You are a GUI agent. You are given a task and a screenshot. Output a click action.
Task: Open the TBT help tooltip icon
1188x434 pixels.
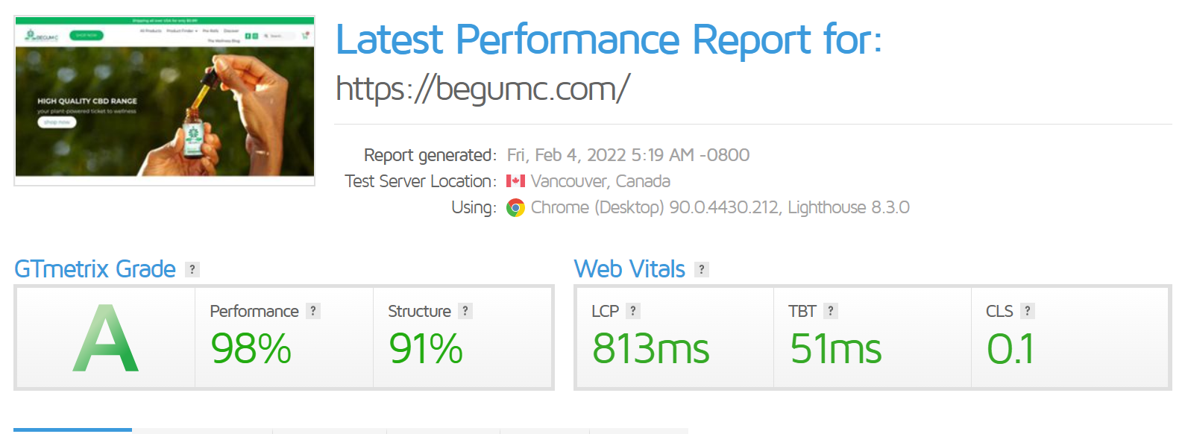click(x=831, y=311)
